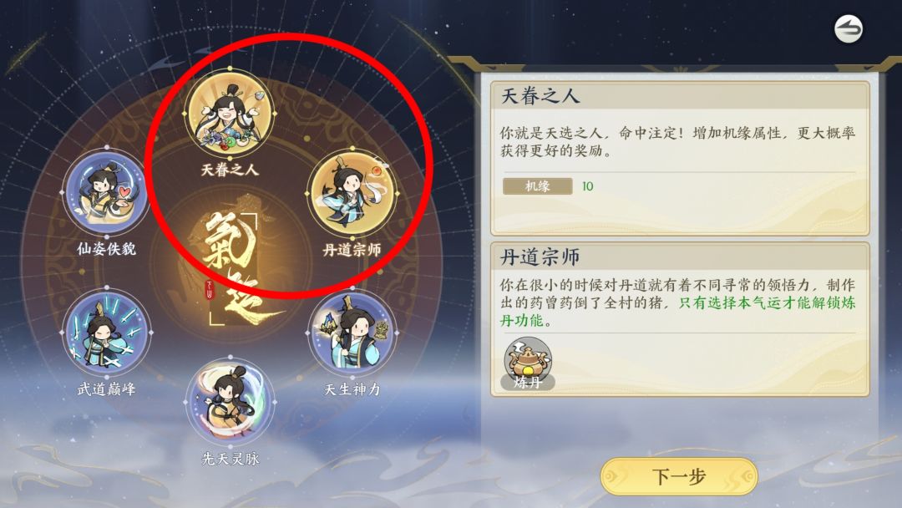
Task: Click the green 只有选择本气运才能解锁炼丹功能 text
Action: (x=677, y=312)
